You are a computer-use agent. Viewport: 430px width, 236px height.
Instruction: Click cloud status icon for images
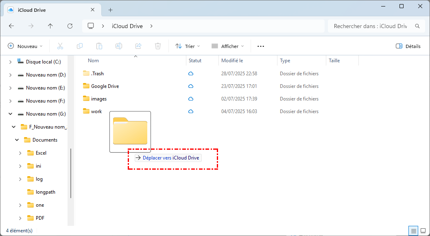191,99
